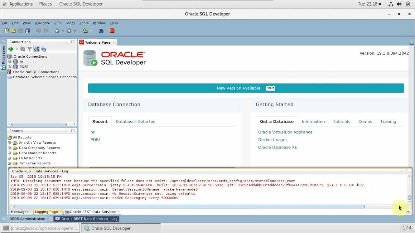Switch to the Tutorials tab
Image resolution: width=415 pixels, height=233 pixels.
pos(341,121)
